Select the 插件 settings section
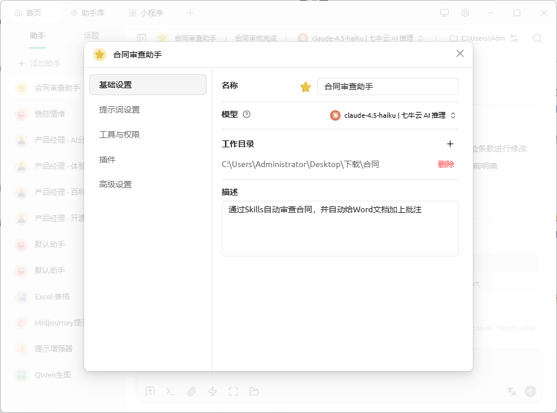Image resolution: width=557 pixels, height=413 pixels. click(107, 160)
